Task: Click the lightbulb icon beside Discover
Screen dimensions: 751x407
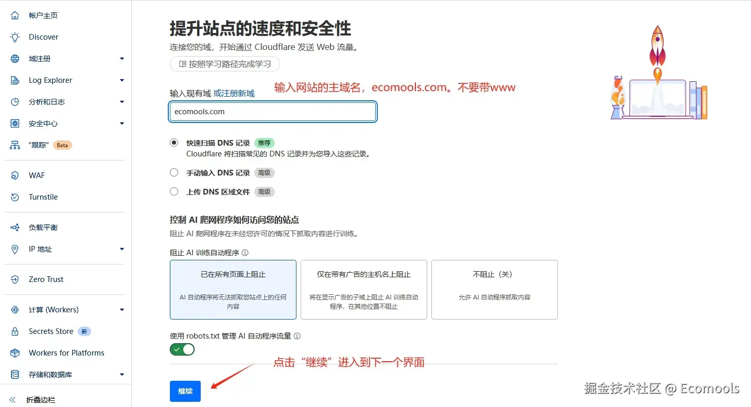Action: [x=15, y=37]
